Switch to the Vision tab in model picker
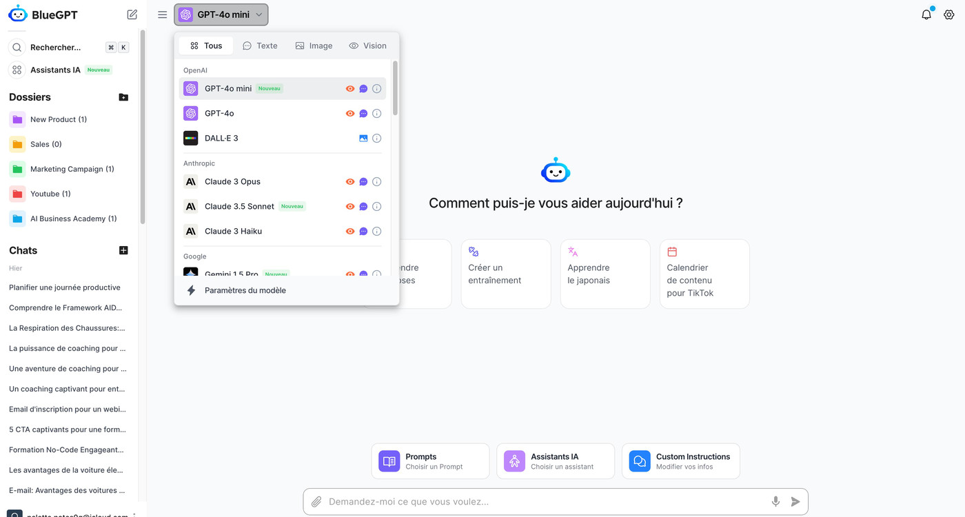 [x=367, y=45]
